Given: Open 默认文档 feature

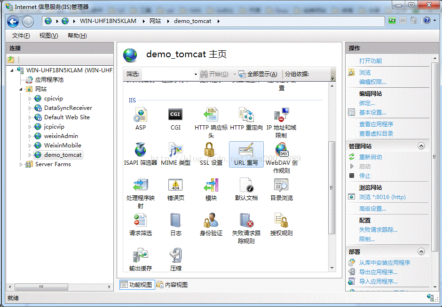Looking at the screenshot, I should pyautogui.click(x=246, y=189).
